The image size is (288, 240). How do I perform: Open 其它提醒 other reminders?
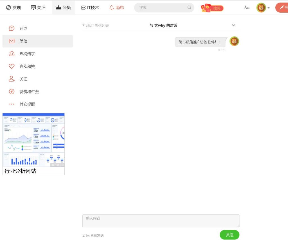[27, 104]
